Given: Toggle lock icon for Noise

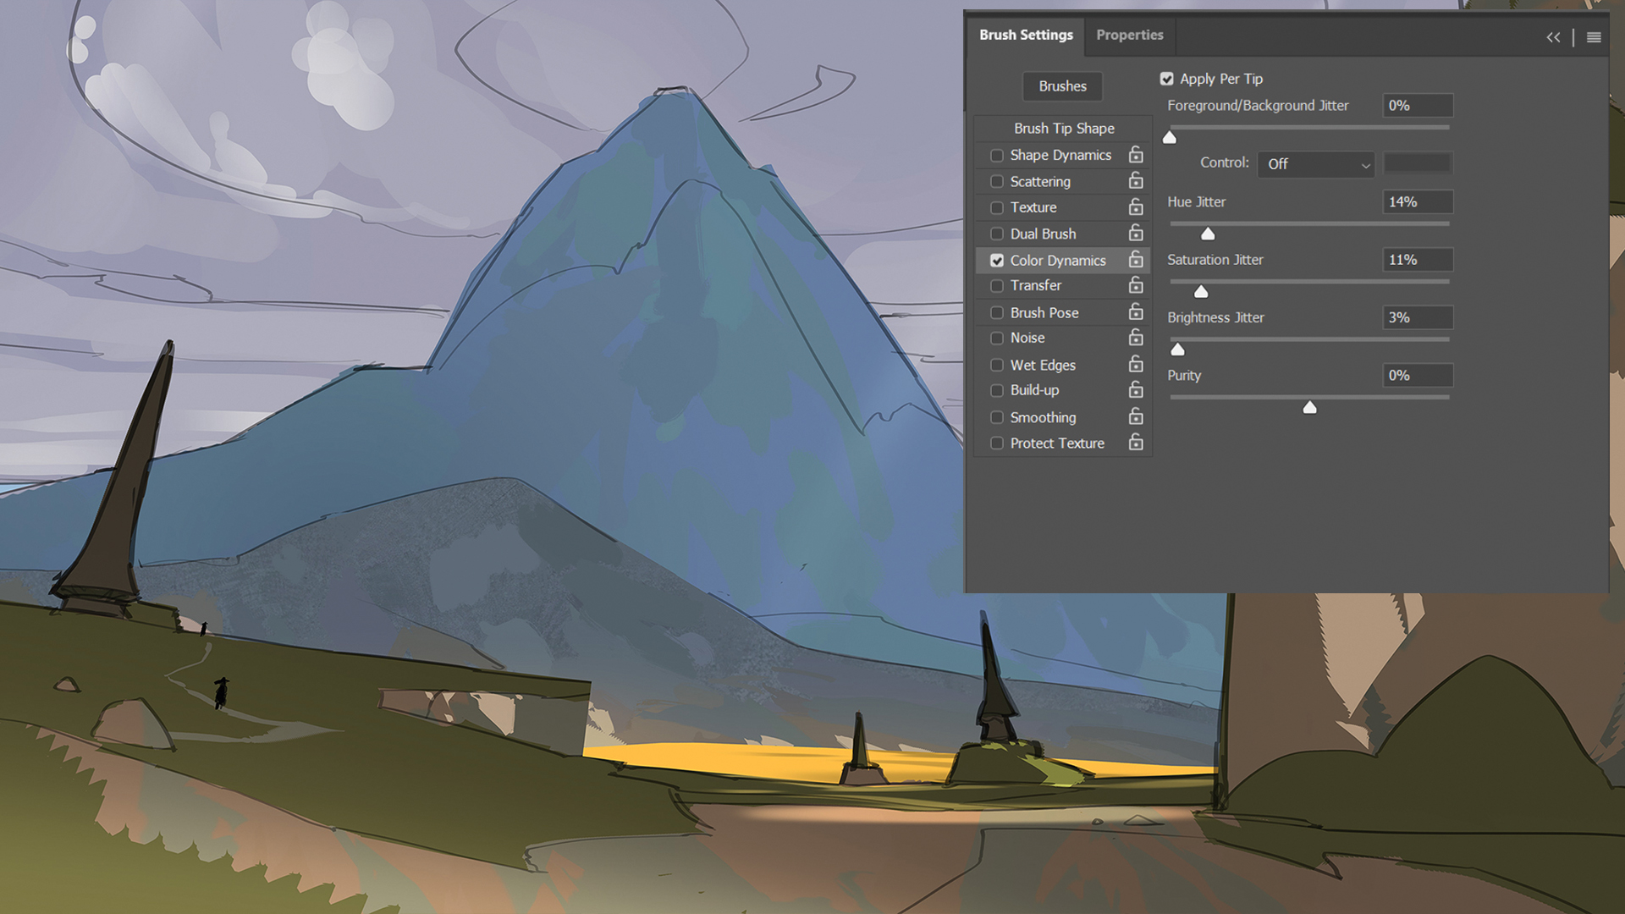Looking at the screenshot, I should tap(1136, 338).
